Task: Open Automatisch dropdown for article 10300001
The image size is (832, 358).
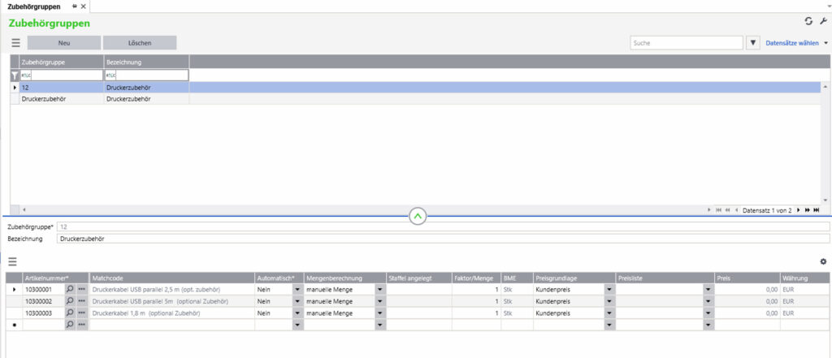Action: (297, 290)
